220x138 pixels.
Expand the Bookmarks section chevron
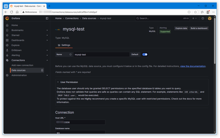tap(47, 30)
